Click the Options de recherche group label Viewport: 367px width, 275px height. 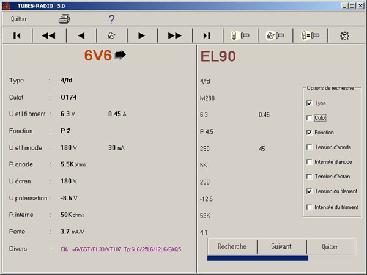click(x=330, y=88)
